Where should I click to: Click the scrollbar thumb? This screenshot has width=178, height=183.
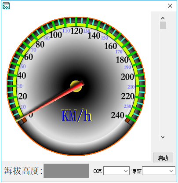pos(163,25)
